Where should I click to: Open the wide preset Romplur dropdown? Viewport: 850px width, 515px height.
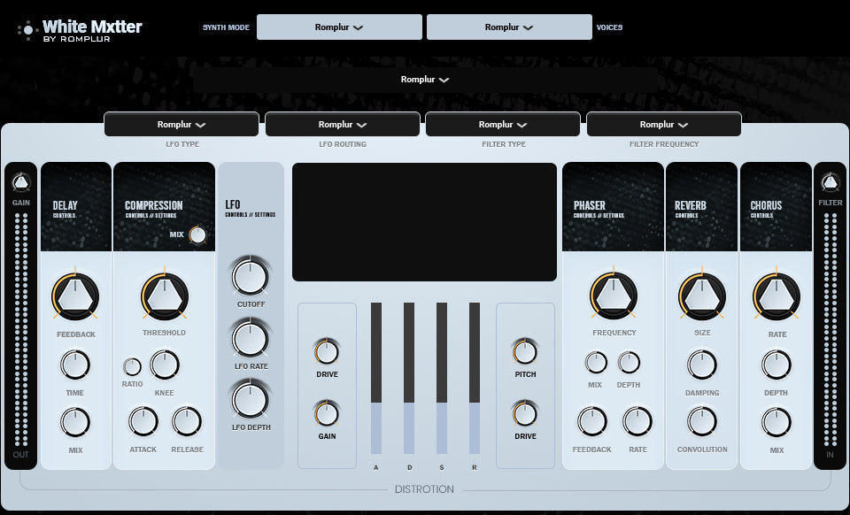[x=425, y=80]
